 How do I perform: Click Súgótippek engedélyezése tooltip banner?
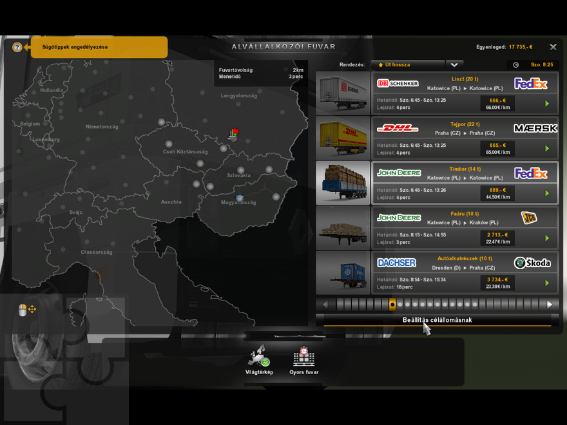click(x=99, y=47)
